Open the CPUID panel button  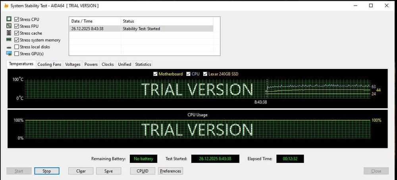(143, 171)
